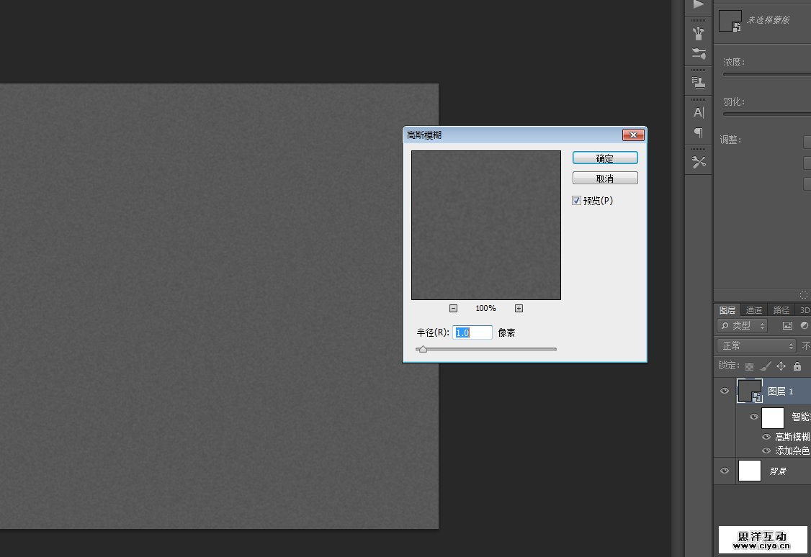Toggle lock transparent pixels icon
This screenshot has width=811, height=557.
(749, 366)
